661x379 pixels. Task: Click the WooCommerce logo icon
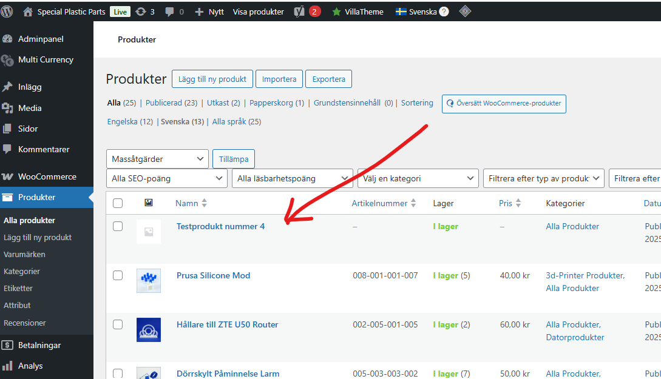tap(7, 176)
